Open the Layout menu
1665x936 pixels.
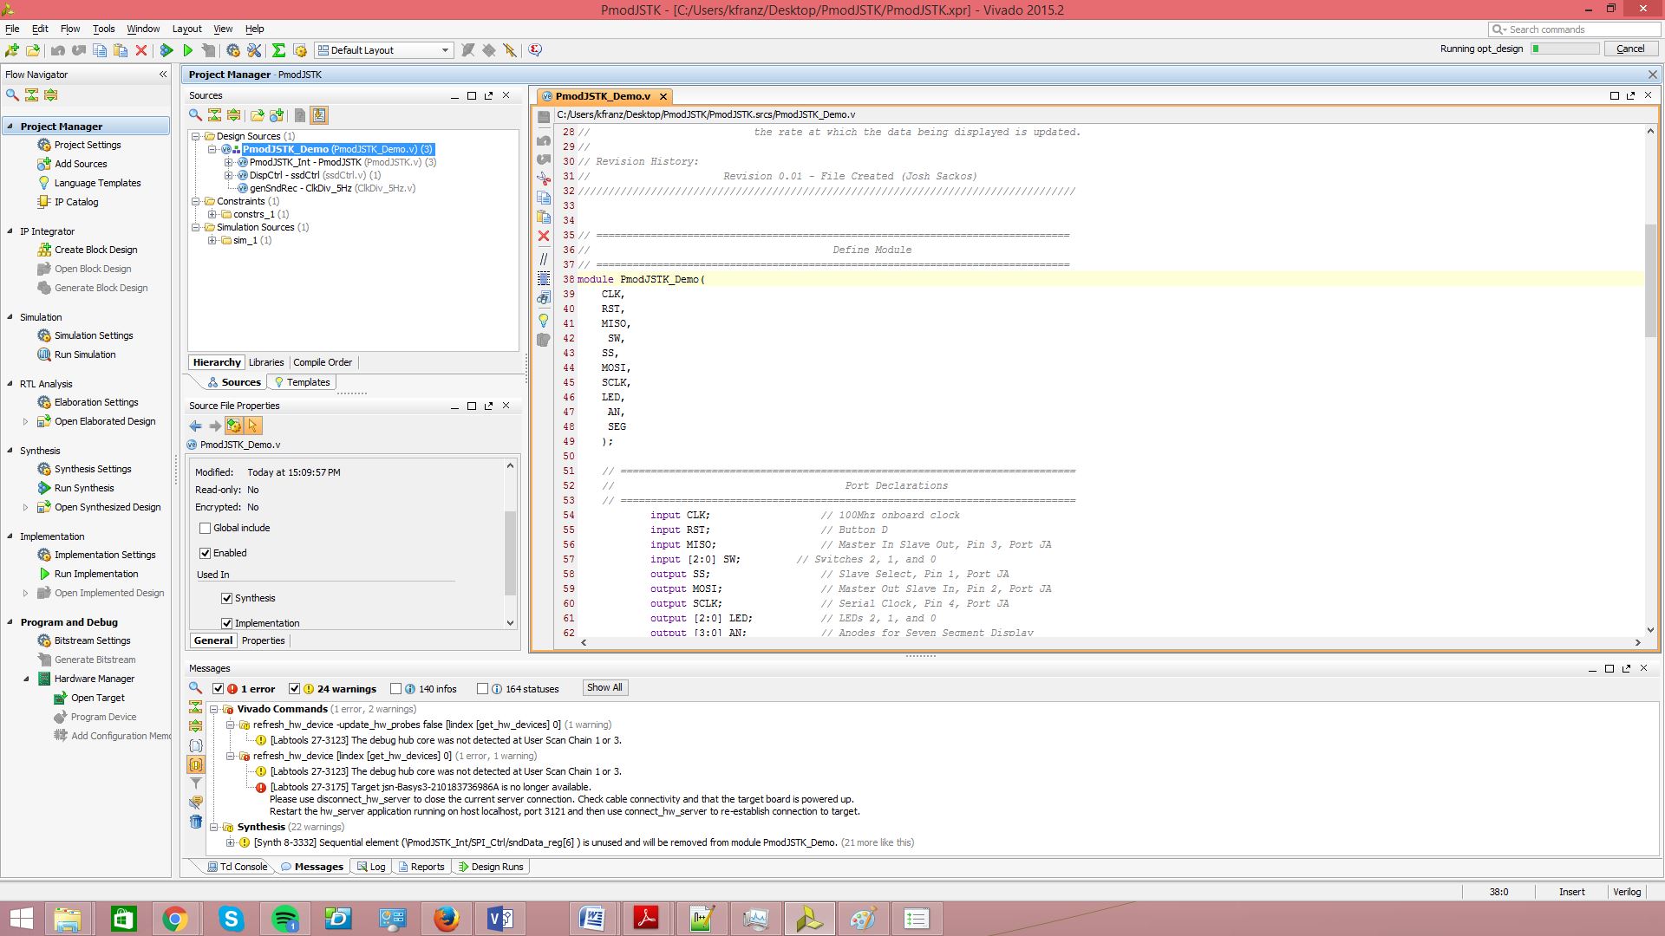coord(186,29)
